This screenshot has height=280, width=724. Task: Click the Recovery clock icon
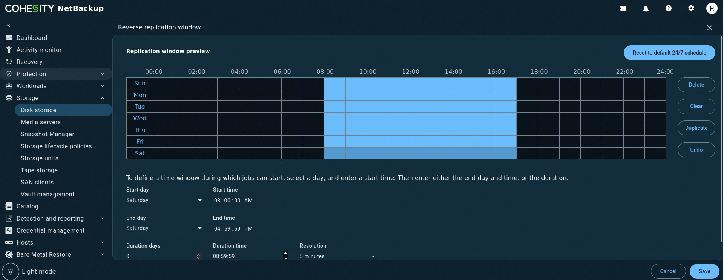coord(9,62)
